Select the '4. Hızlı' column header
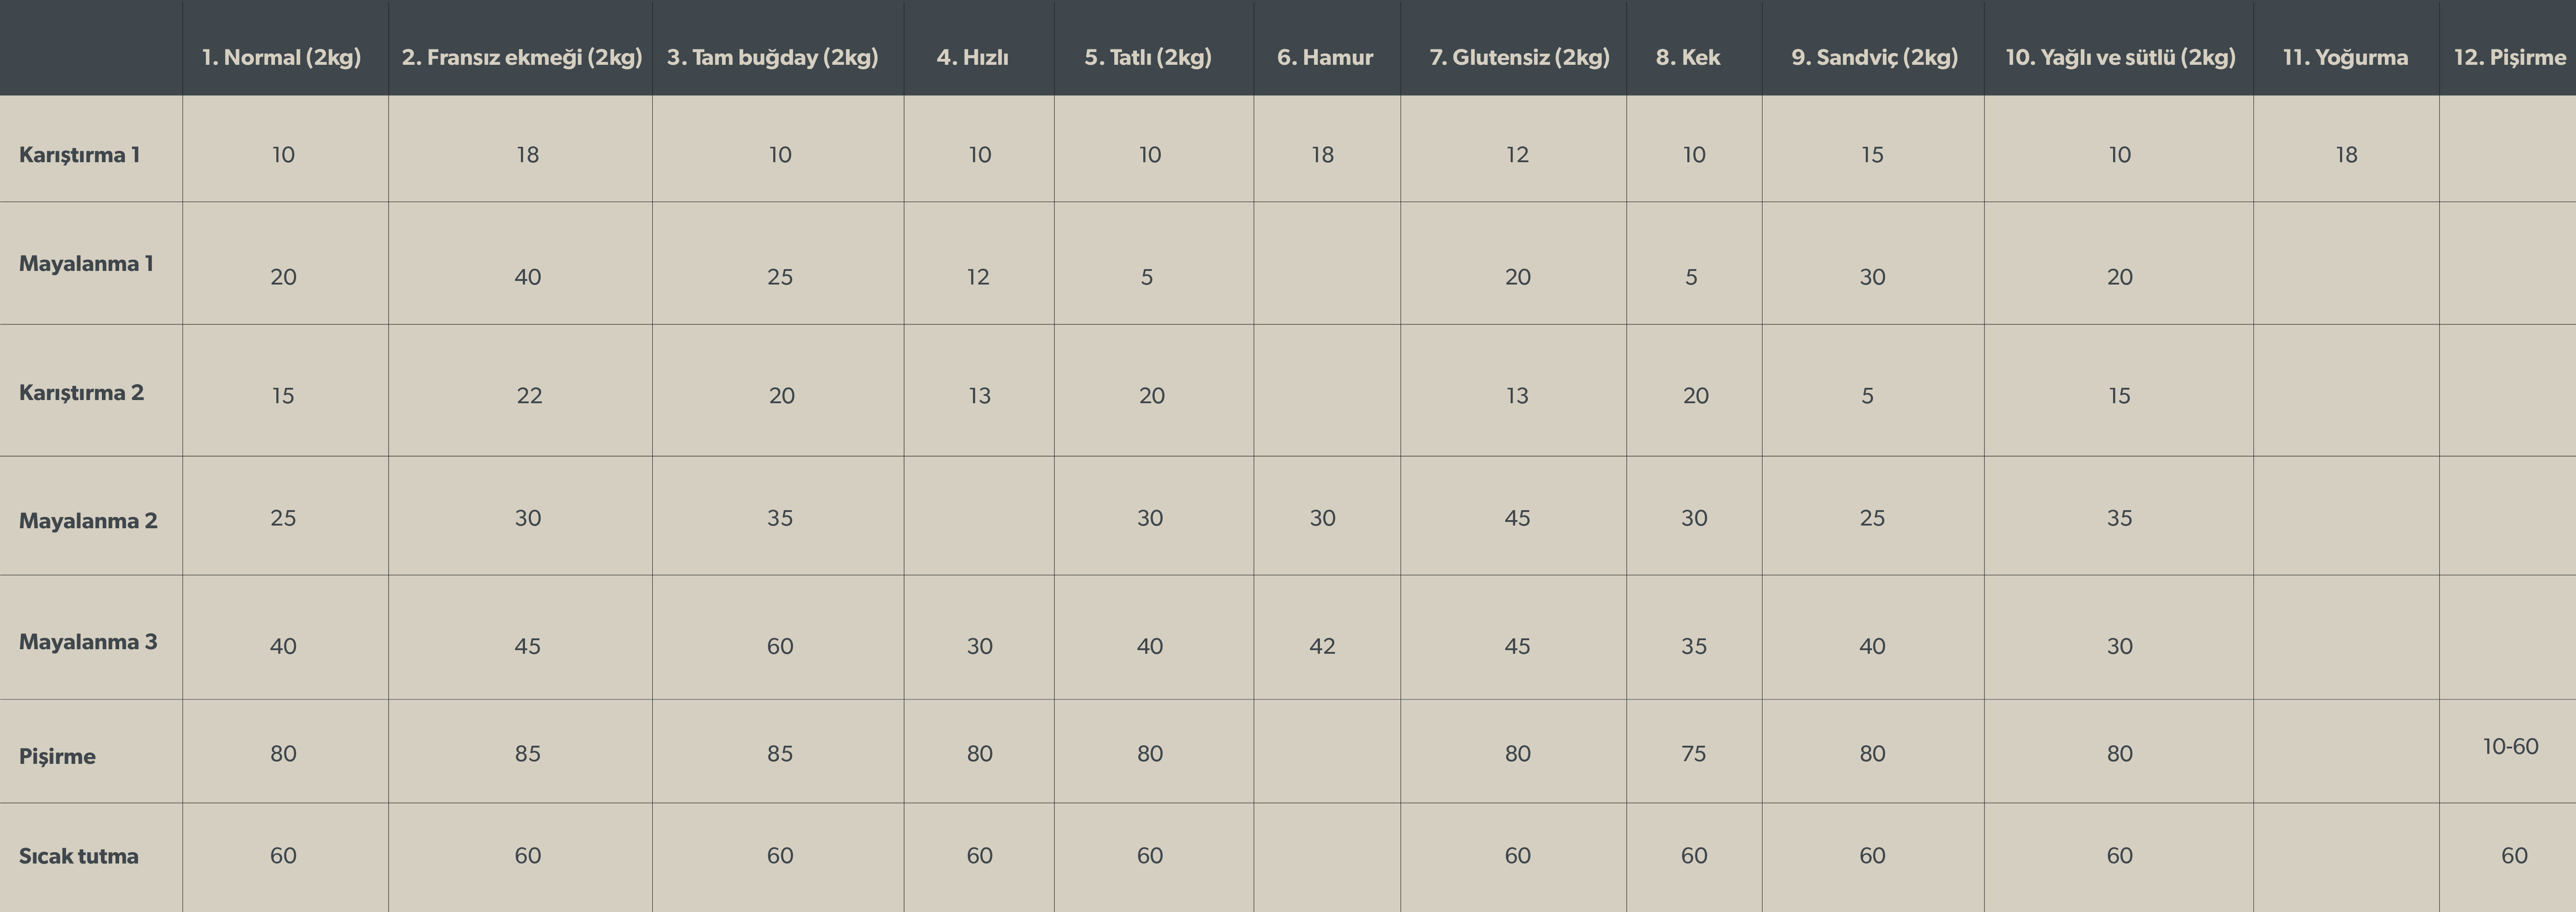 [973, 57]
